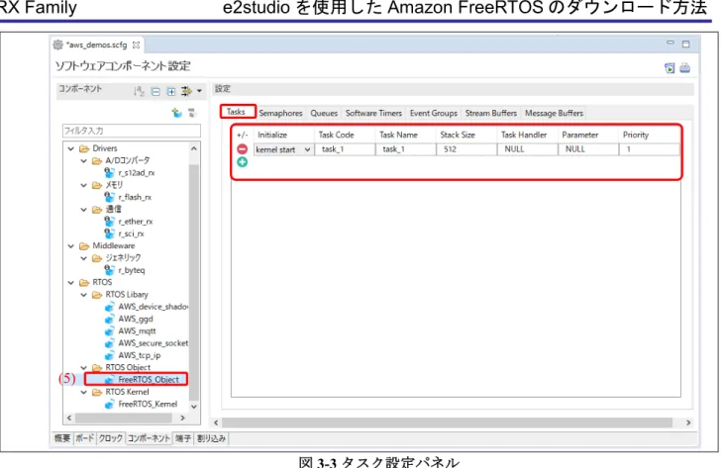Screen dimensions: 723x468
Task: Collapse the RTOS folder
Action: pyautogui.click(x=70, y=282)
